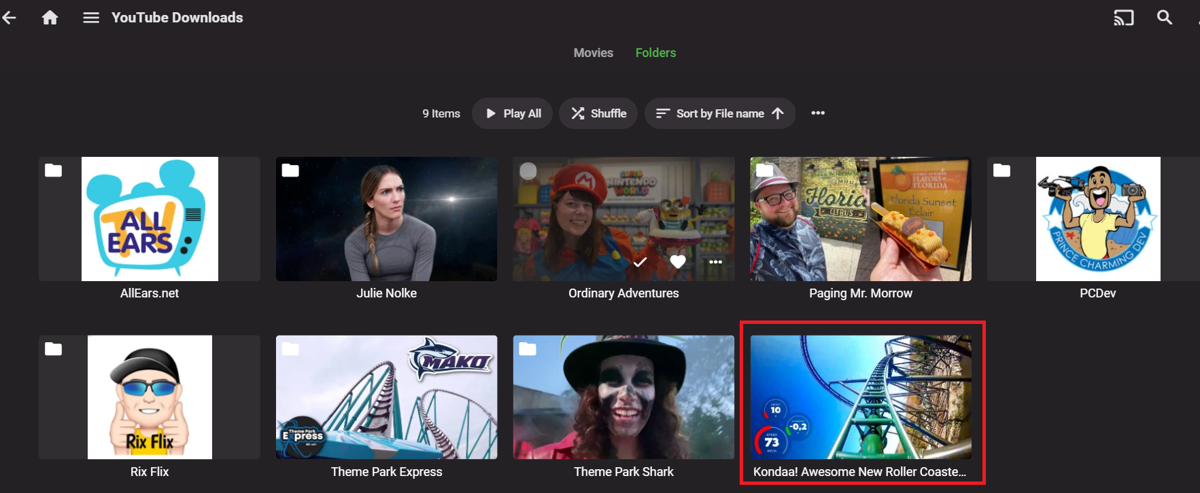Open the three-dots menu beside Sort
1200x493 pixels.
point(818,113)
